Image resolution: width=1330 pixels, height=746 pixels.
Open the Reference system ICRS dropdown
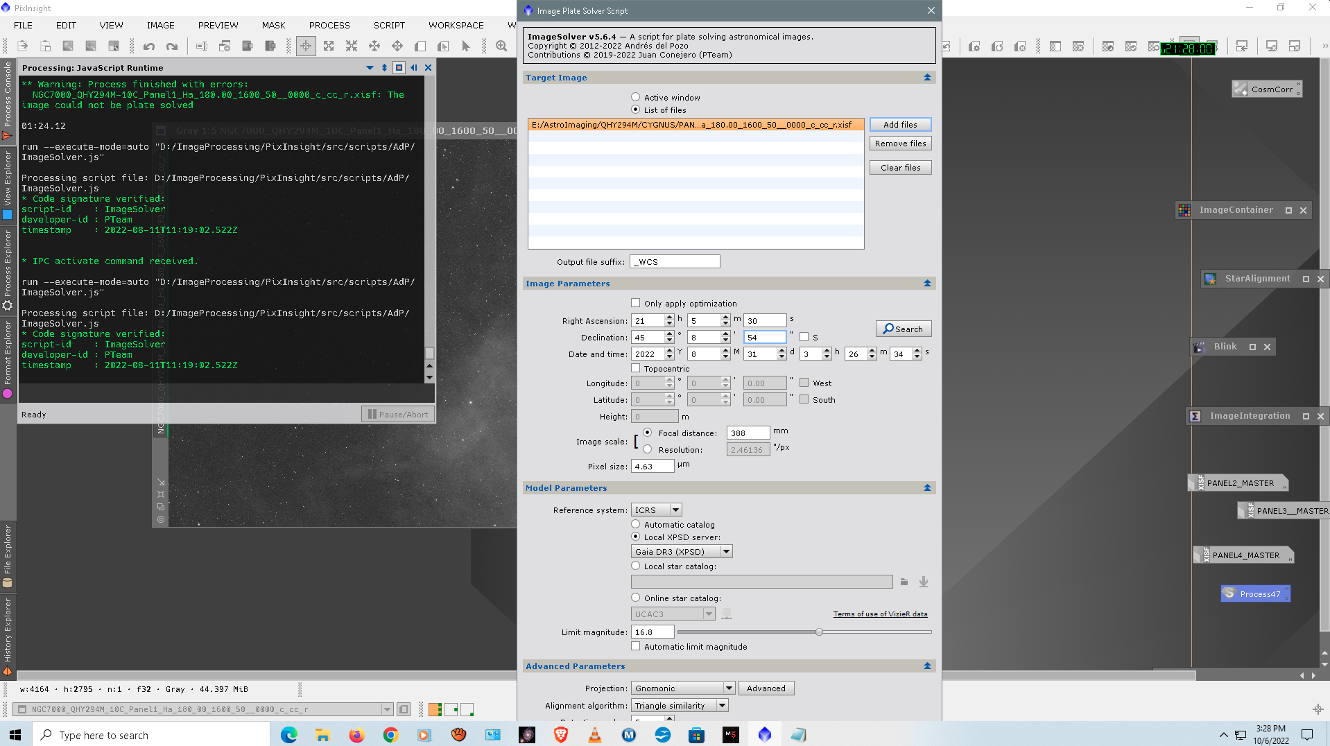tap(656, 510)
